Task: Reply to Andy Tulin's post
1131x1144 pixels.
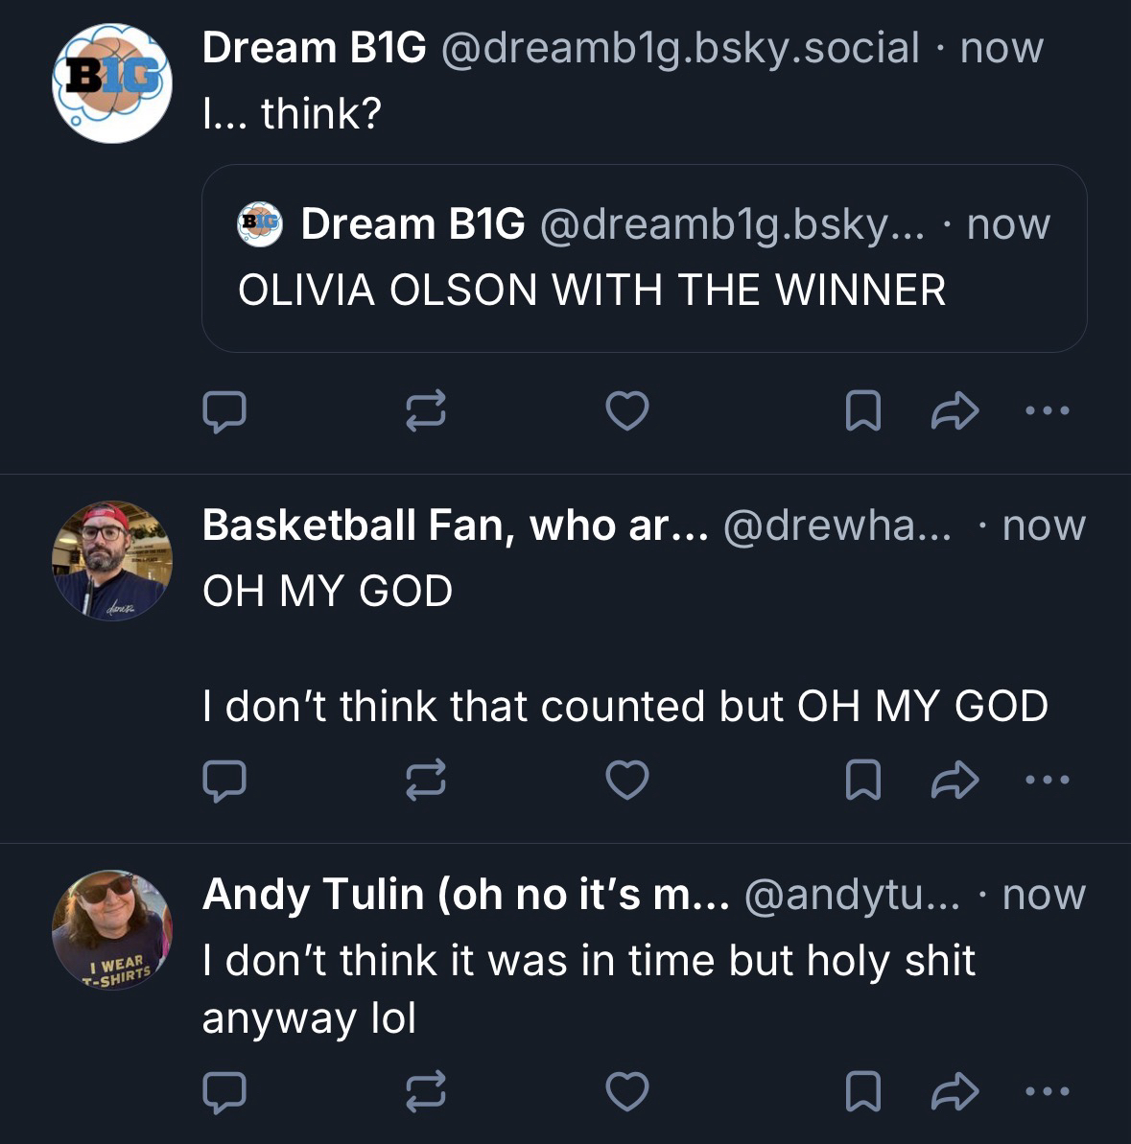Action: click(224, 1091)
